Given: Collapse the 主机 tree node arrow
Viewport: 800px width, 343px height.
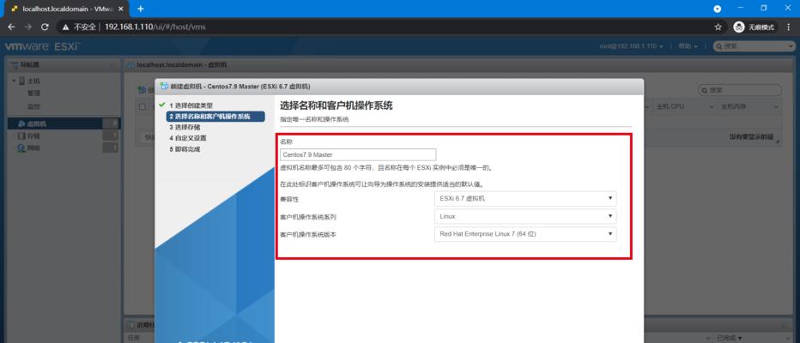Looking at the screenshot, I should tap(15, 81).
